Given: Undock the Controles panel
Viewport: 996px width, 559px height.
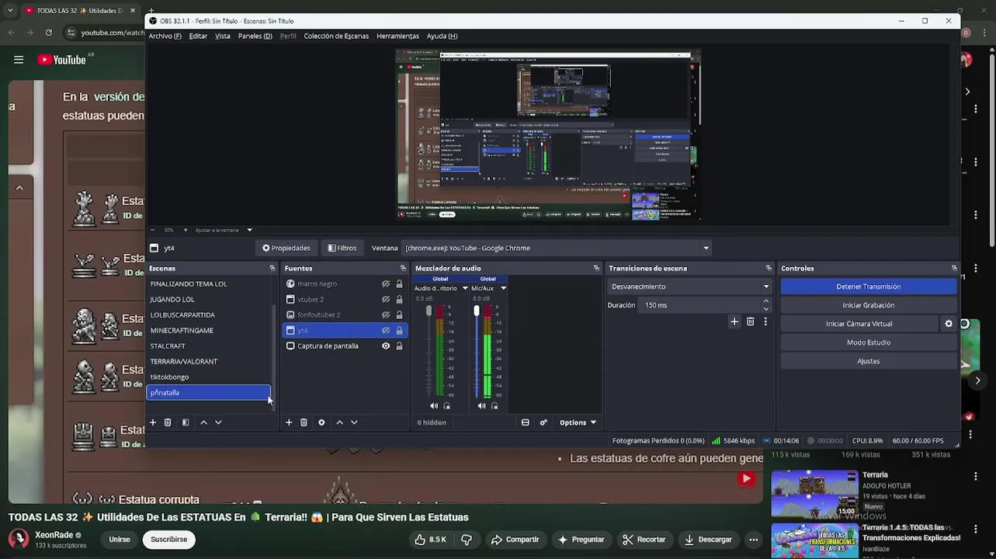Looking at the screenshot, I should (x=954, y=268).
